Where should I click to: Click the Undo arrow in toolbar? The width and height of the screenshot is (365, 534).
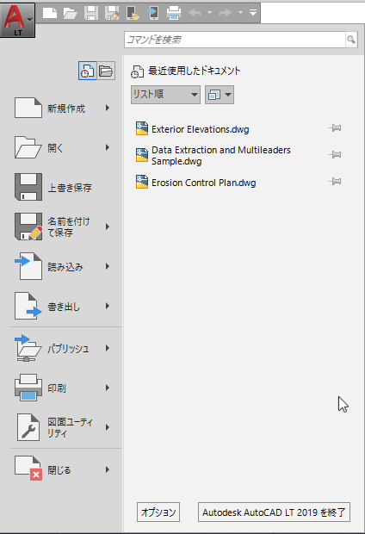point(195,13)
